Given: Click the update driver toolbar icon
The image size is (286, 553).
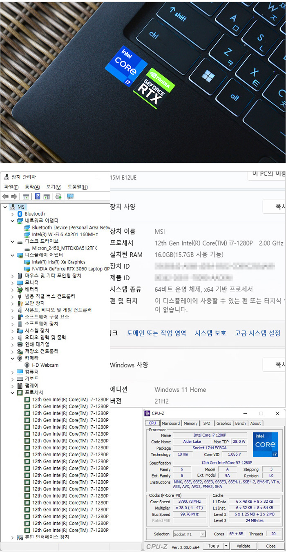Looking at the screenshot, I should pyautogui.click(x=58, y=196).
